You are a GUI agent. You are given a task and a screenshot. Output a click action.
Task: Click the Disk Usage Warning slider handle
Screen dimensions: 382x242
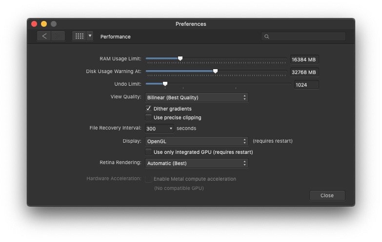(215, 71)
